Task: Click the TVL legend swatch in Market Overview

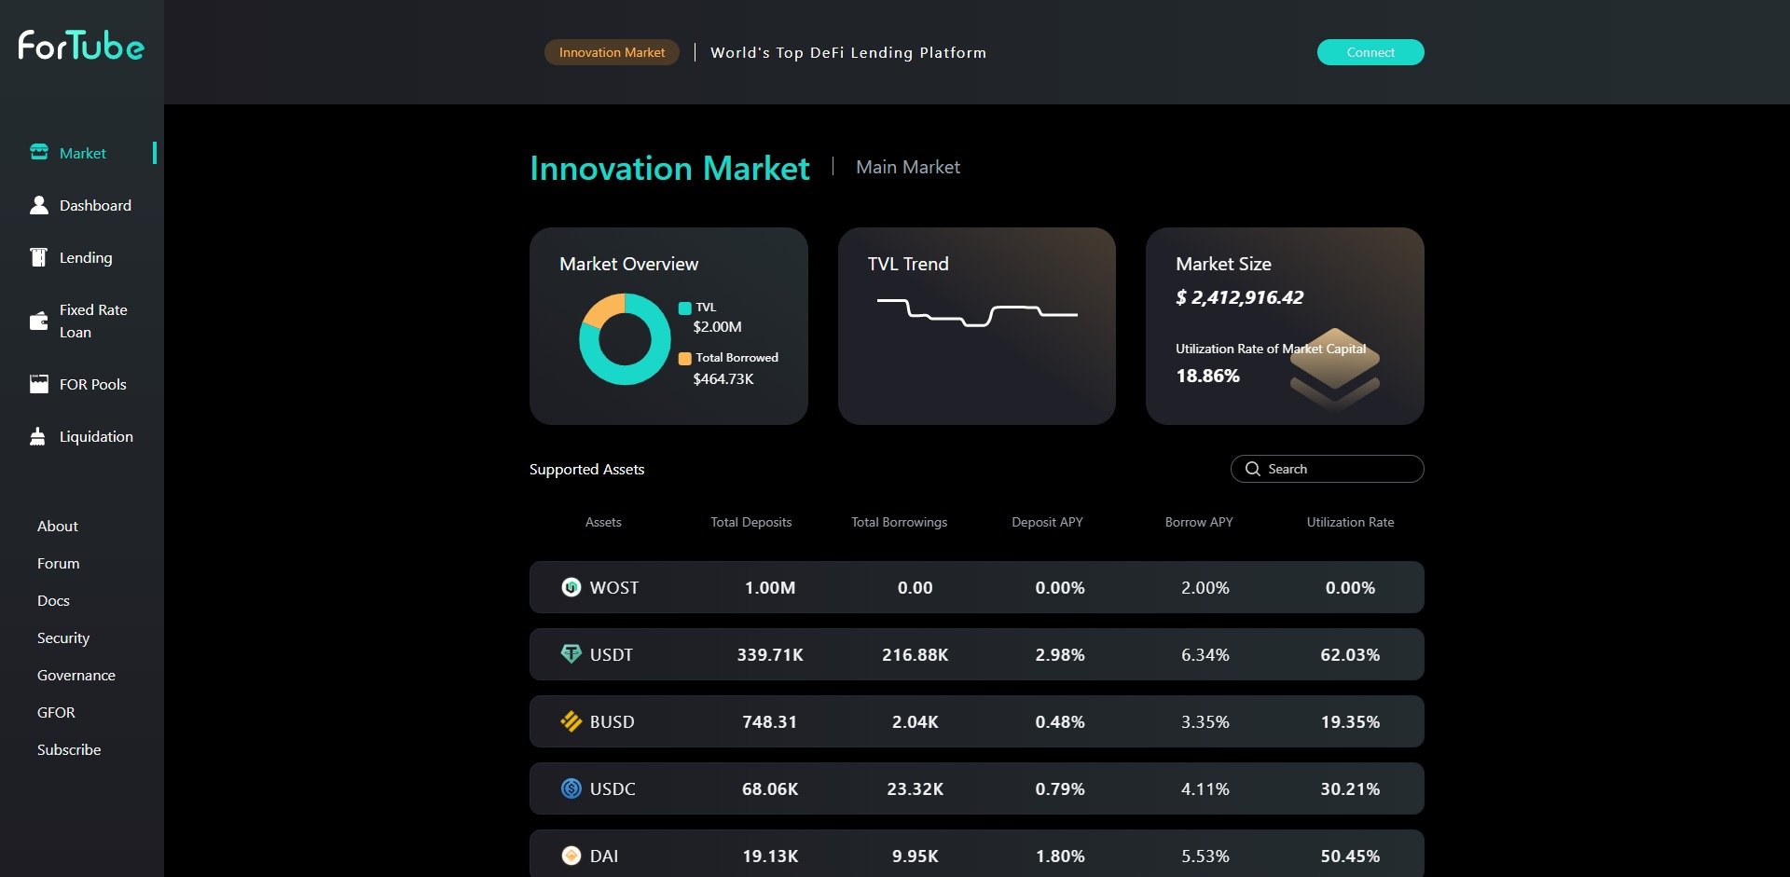Action: 683,307
